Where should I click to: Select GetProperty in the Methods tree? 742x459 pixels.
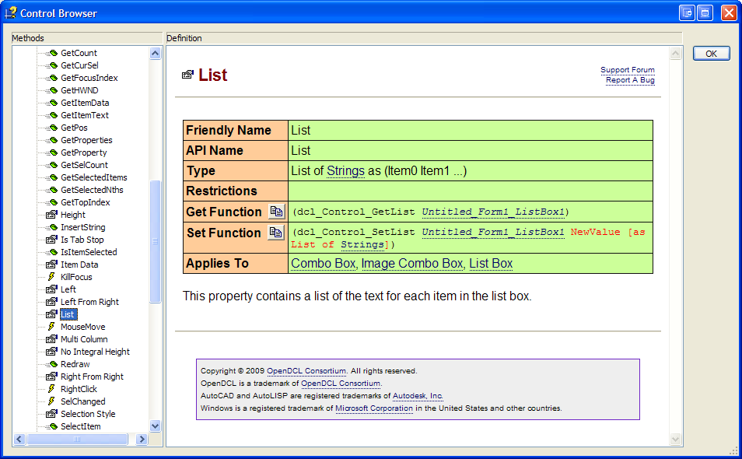pyautogui.click(x=84, y=152)
